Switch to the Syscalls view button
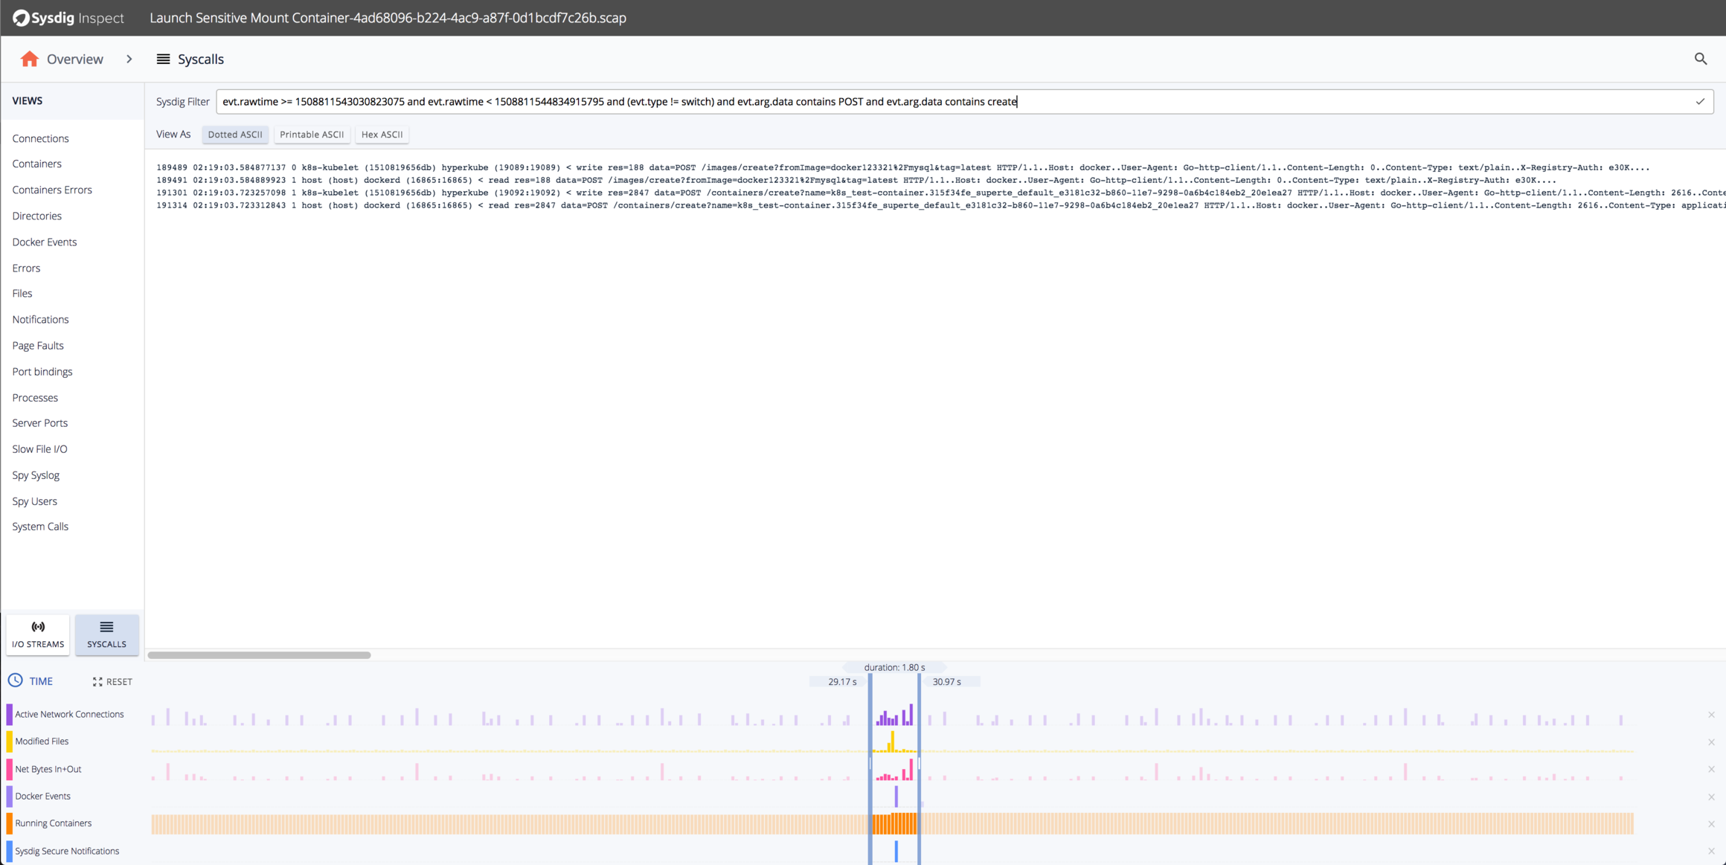 click(x=106, y=634)
